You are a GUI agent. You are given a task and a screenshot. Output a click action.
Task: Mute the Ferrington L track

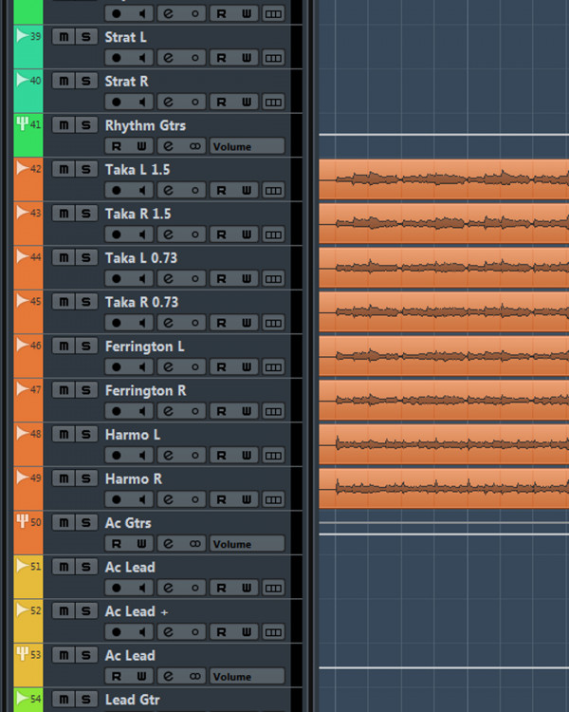click(64, 346)
